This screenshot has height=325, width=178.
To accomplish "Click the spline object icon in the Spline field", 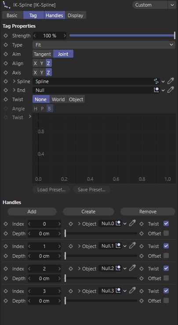I will click(x=156, y=81).
